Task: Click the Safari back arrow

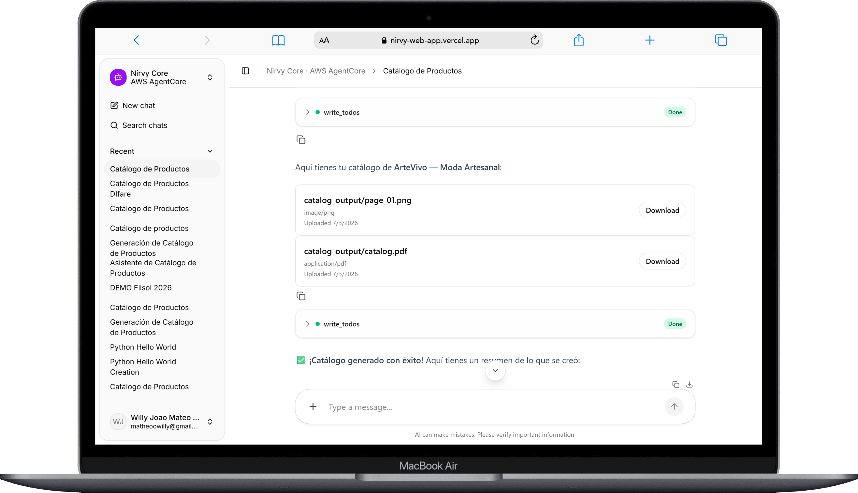Action: pos(137,40)
